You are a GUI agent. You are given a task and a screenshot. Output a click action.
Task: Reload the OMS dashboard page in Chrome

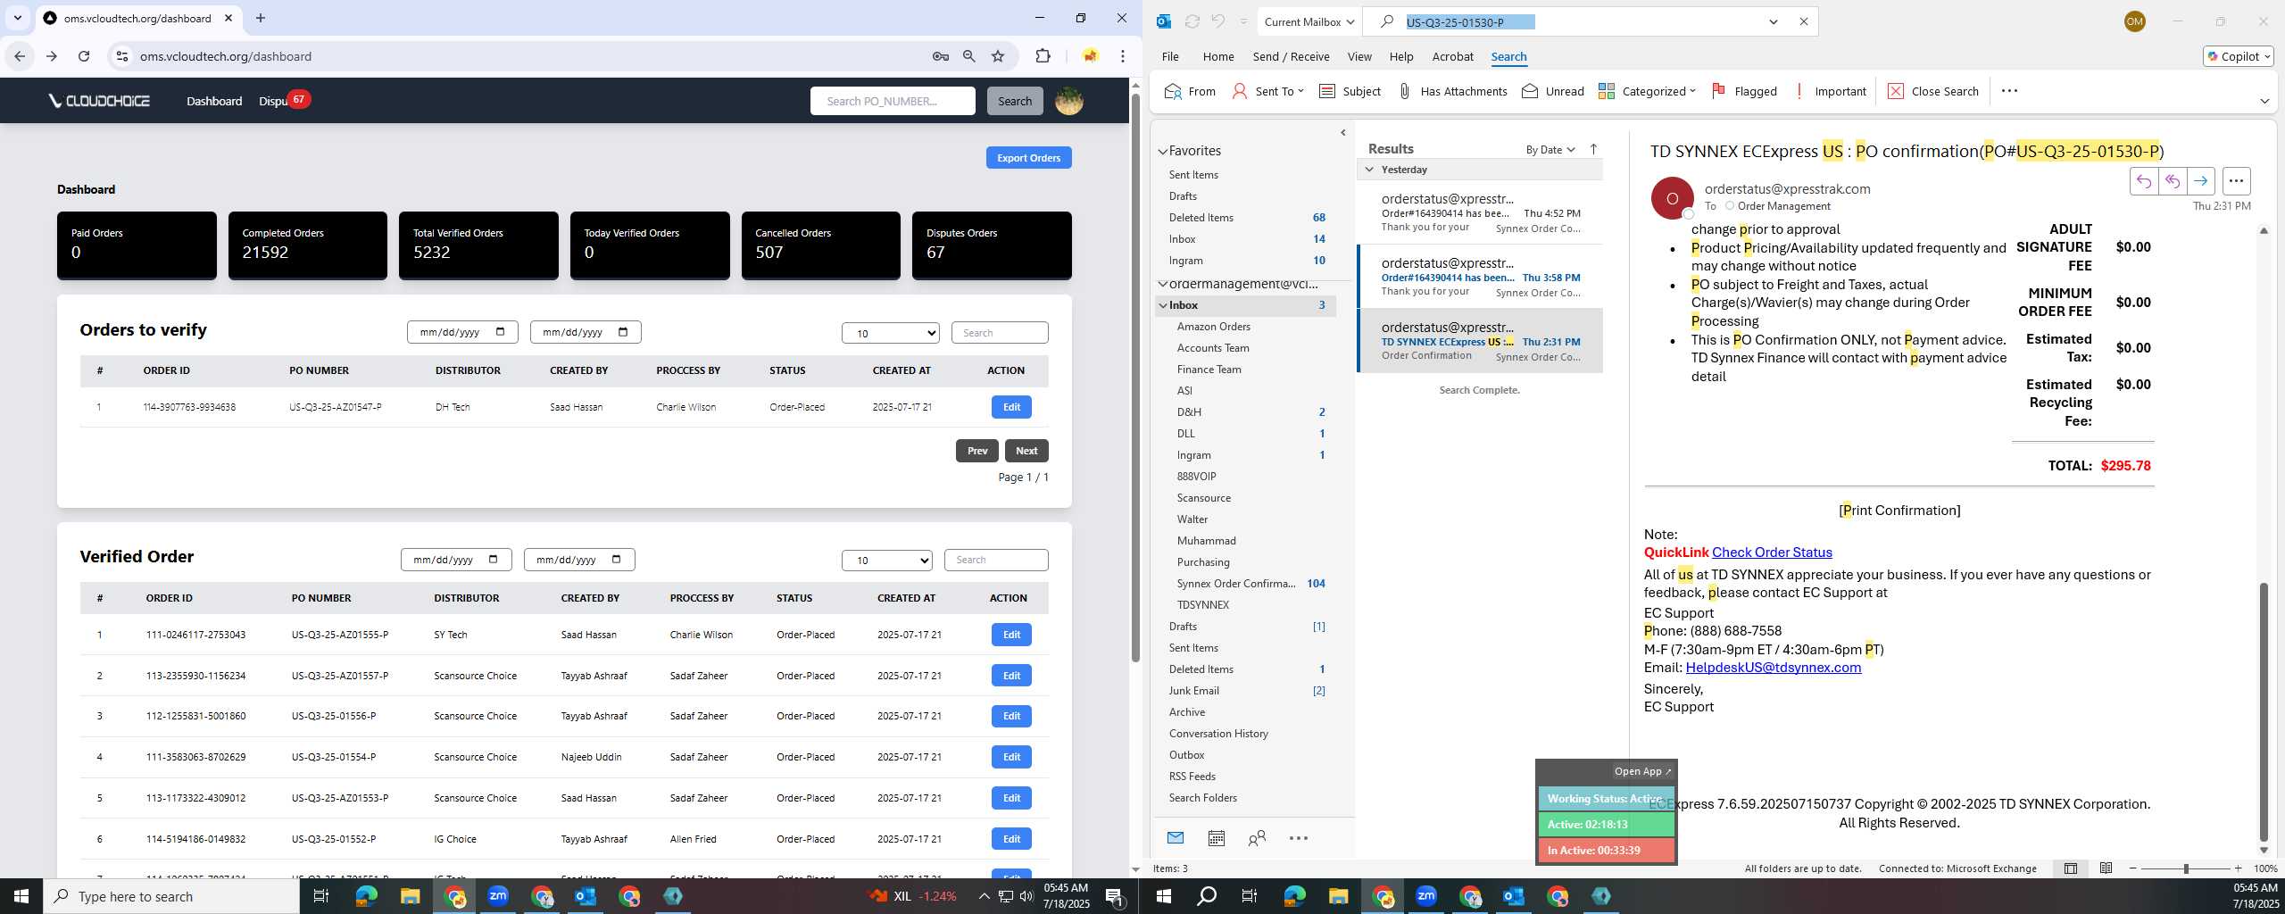(84, 56)
